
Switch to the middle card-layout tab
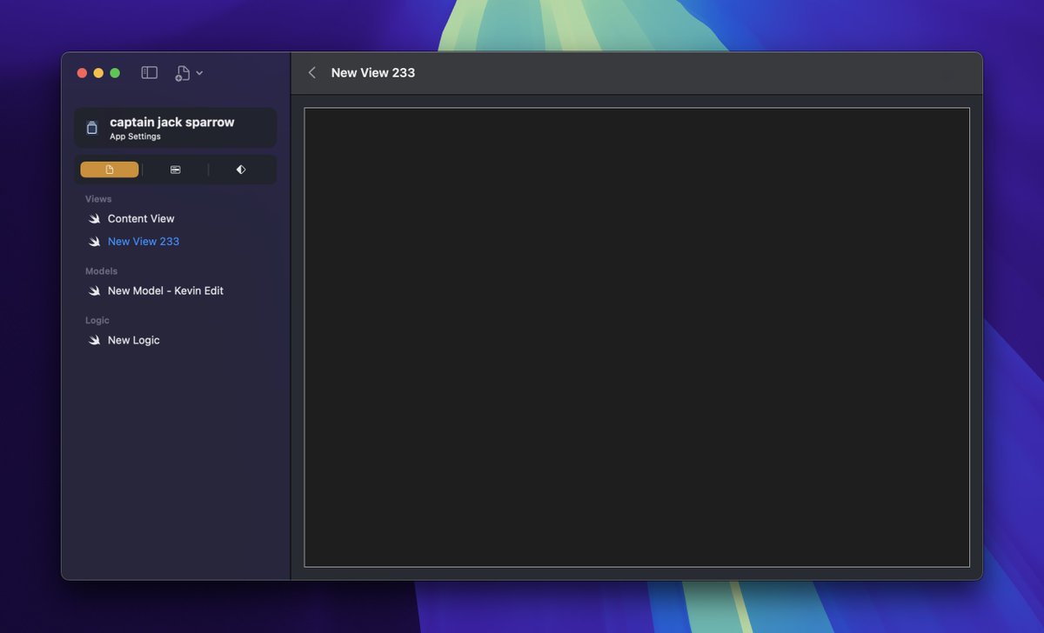pos(176,170)
